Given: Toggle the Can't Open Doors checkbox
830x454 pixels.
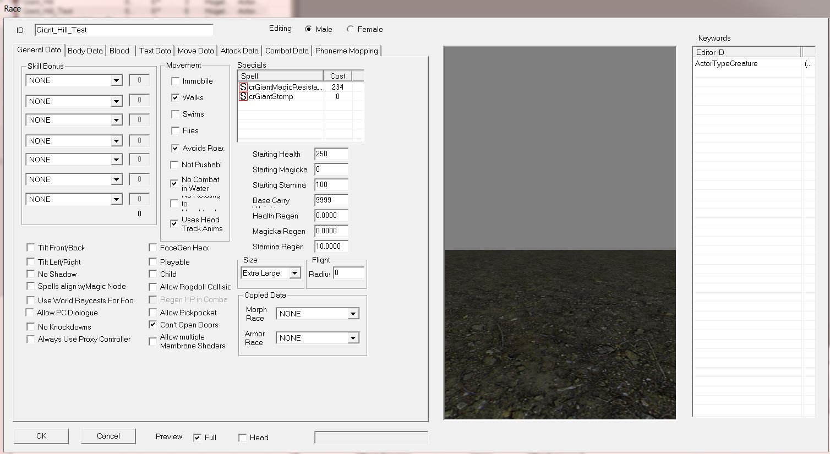Looking at the screenshot, I should coord(153,325).
